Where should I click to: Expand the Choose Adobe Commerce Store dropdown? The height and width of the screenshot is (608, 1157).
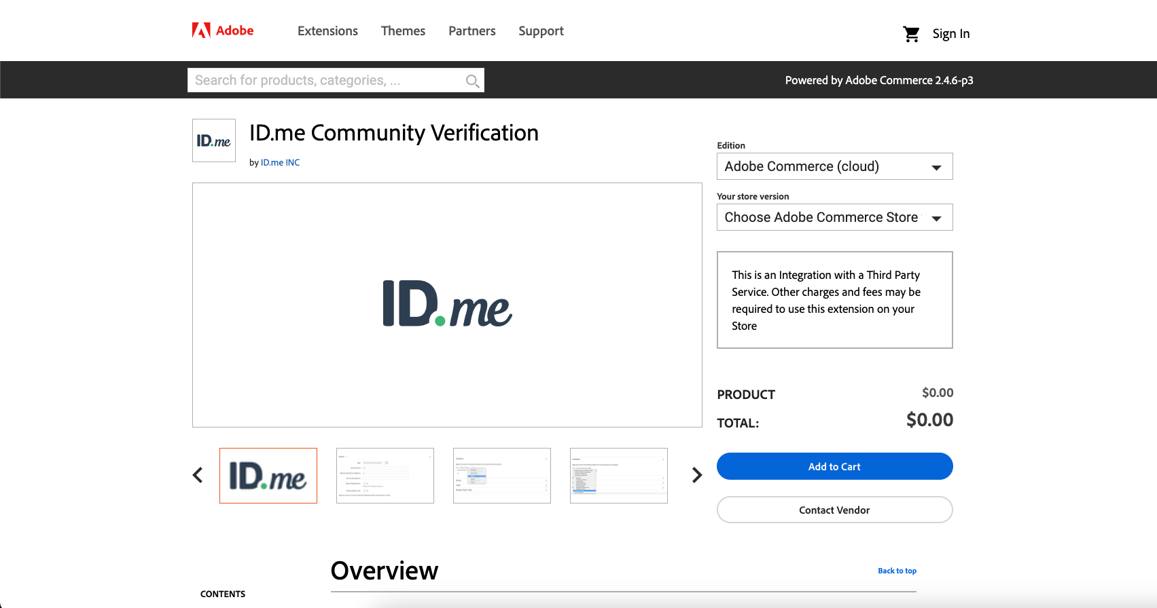(834, 217)
